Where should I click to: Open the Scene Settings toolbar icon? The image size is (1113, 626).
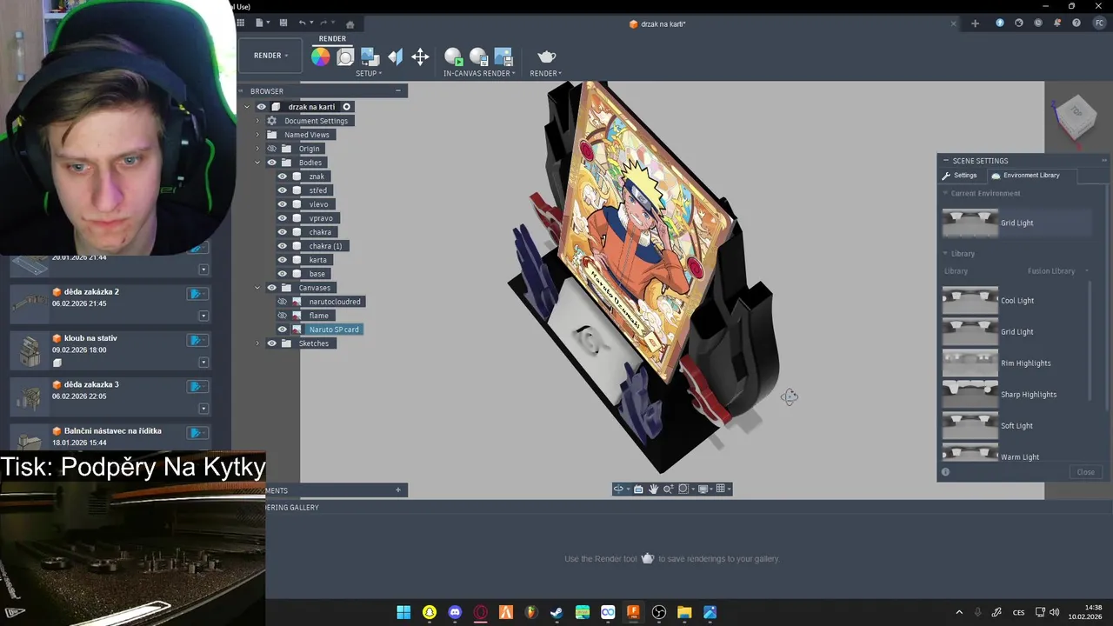[x=345, y=57]
